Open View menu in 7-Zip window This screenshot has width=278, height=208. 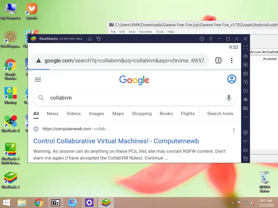pos(132,32)
